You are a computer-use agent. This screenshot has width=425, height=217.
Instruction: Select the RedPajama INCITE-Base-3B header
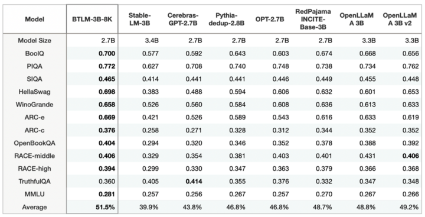point(313,20)
